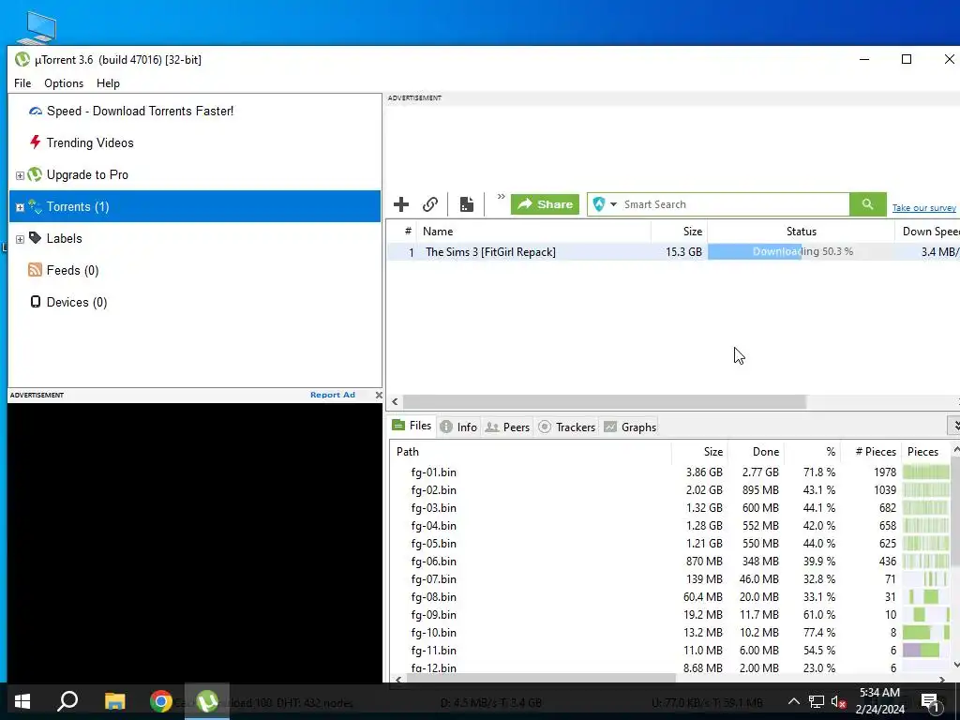Open the Help menu
The image size is (960, 720).
pos(109,83)
